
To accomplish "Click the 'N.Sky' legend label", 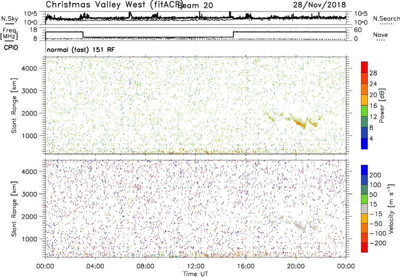I will (9, 18).
